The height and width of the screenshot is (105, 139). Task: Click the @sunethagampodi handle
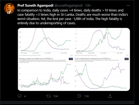[68, 6]
